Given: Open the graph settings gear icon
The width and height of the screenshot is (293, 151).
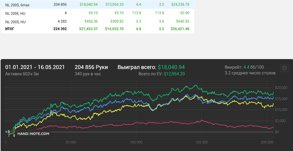Looking at the screenshot, I should [x=284, y=68].
